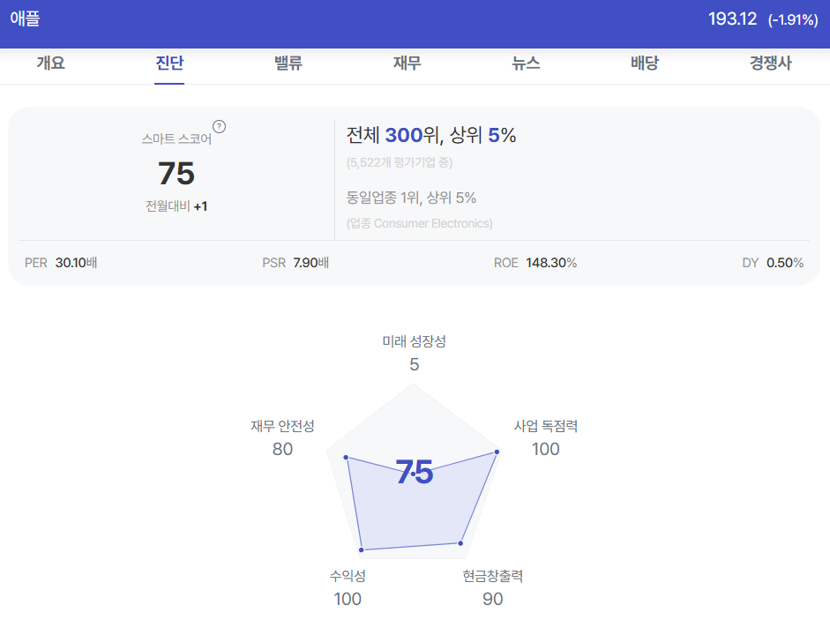The image size is (830, 620).
Task: Click the 사업 독점력 radar label
Action: [x=546, y=426]
